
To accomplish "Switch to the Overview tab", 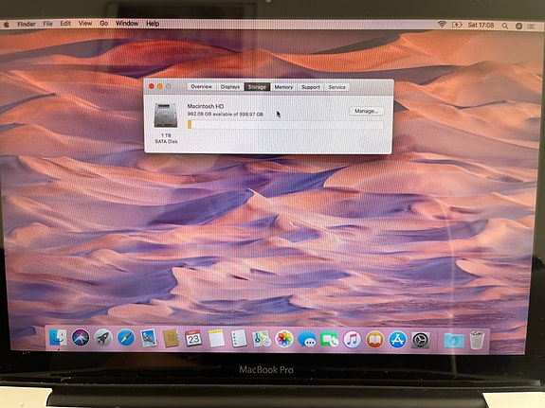I will pyautogui.click(x=201, y=86).
